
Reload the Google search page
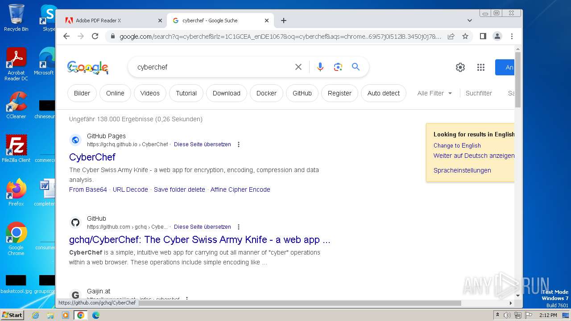[x=95, y=36]
